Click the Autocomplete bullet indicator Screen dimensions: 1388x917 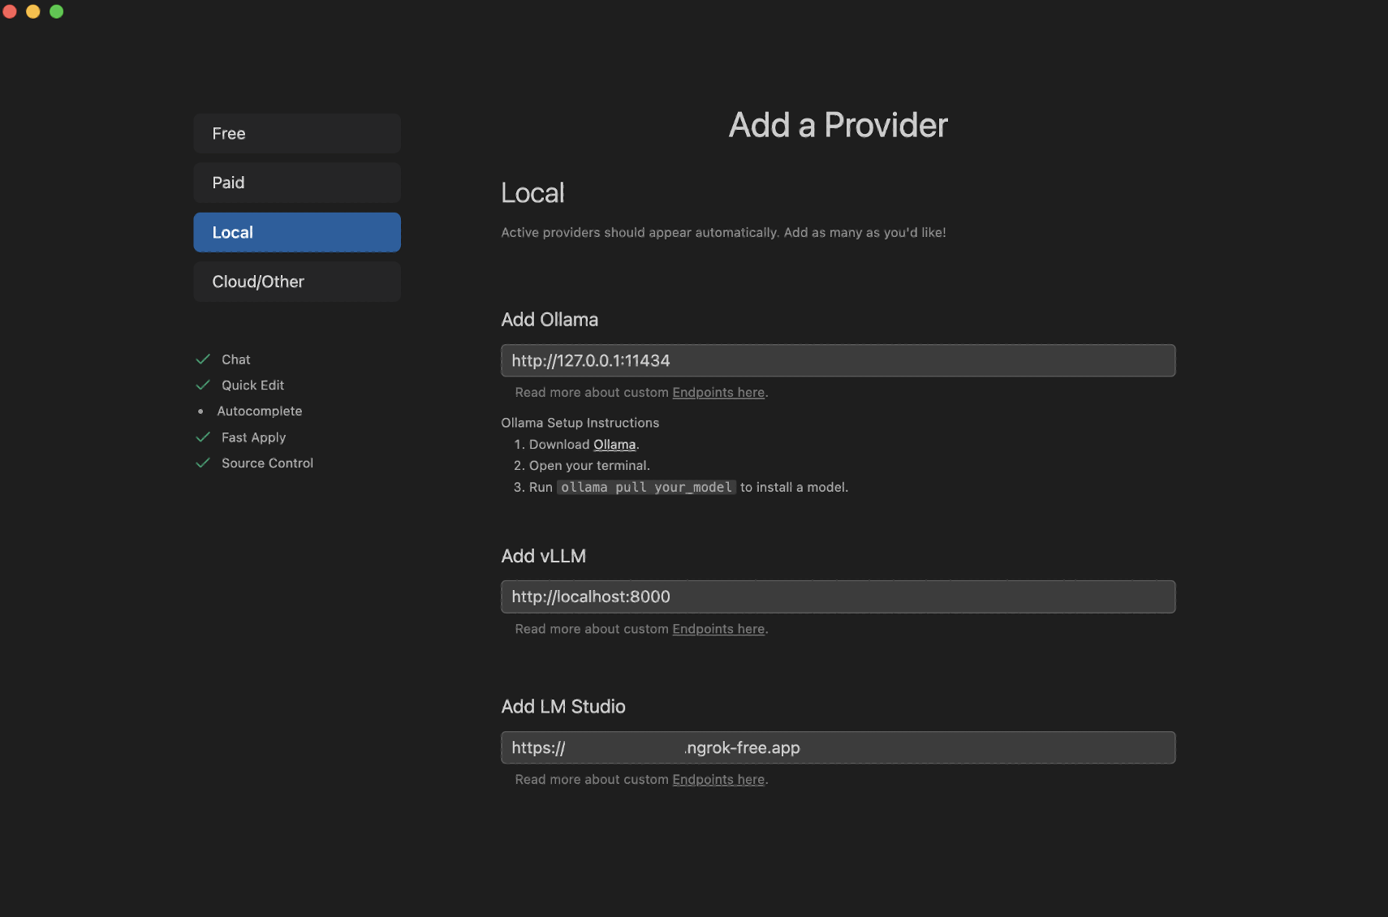[x=200, y=411]
